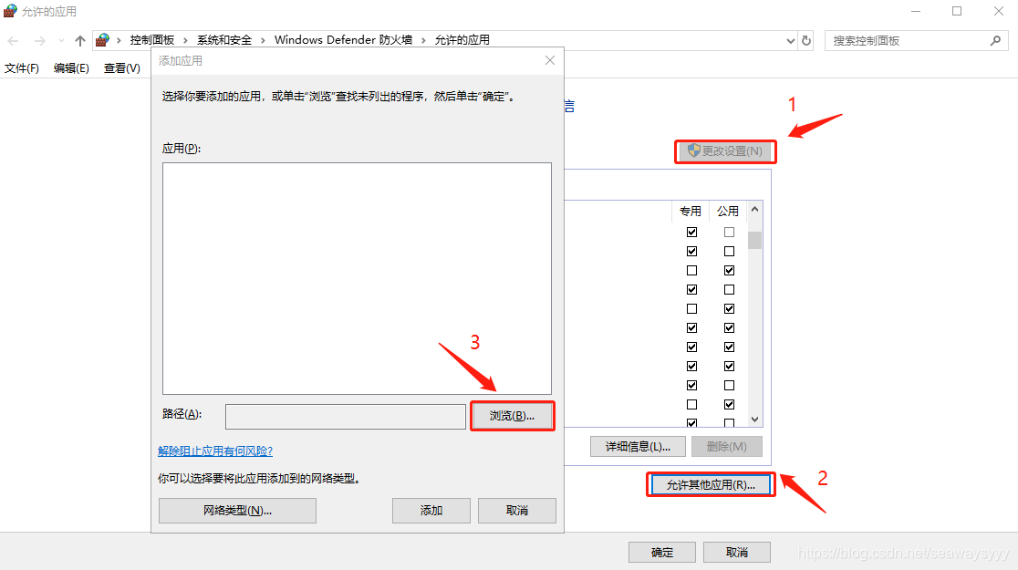Screen dimensions: 1018x570
Task: Open the recent locations dropdown arrow
Action: point(61,40)
